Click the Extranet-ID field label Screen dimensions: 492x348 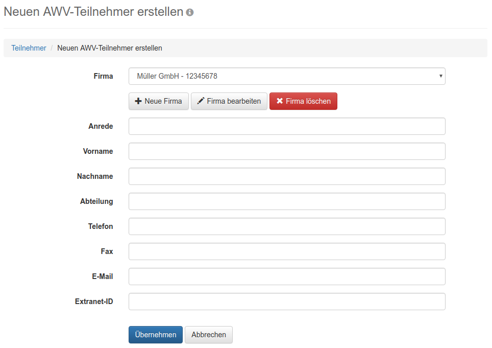pos(94,301)
